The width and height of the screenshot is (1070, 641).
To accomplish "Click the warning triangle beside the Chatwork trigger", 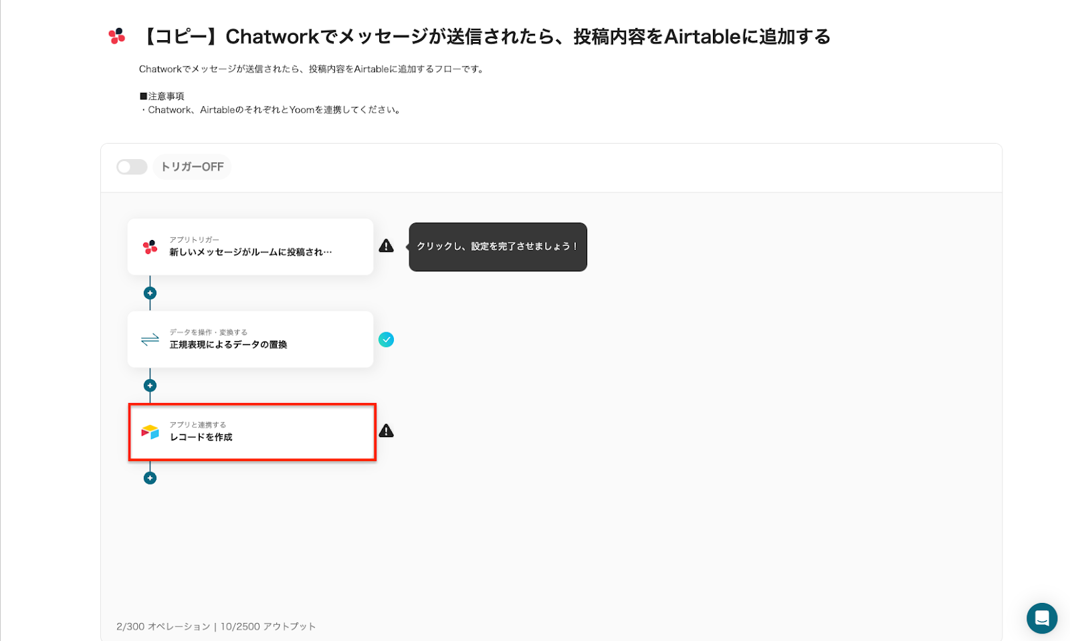I will click(387, 246).
